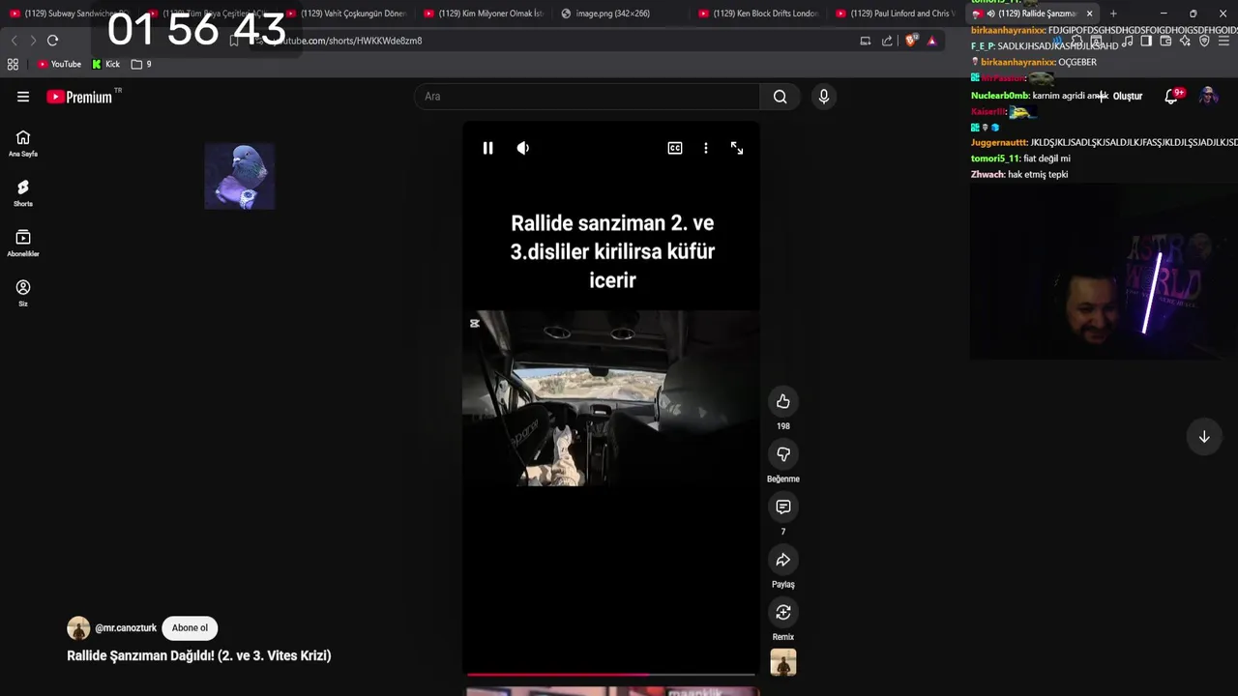
Task: Toggle closed captions on the Short
Action: pyautogui.click(x=675, y=148)
